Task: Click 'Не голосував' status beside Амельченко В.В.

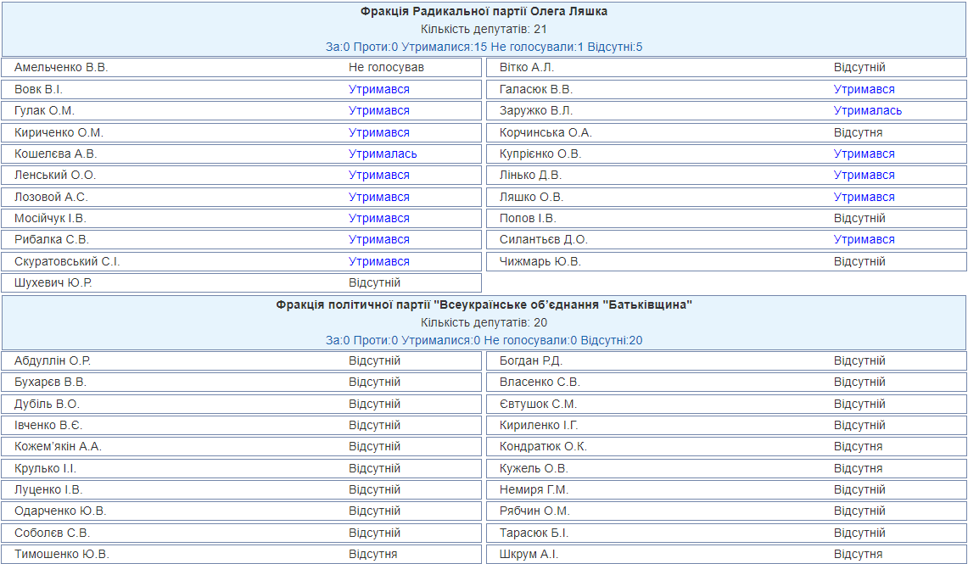Action: coord(386,67)
